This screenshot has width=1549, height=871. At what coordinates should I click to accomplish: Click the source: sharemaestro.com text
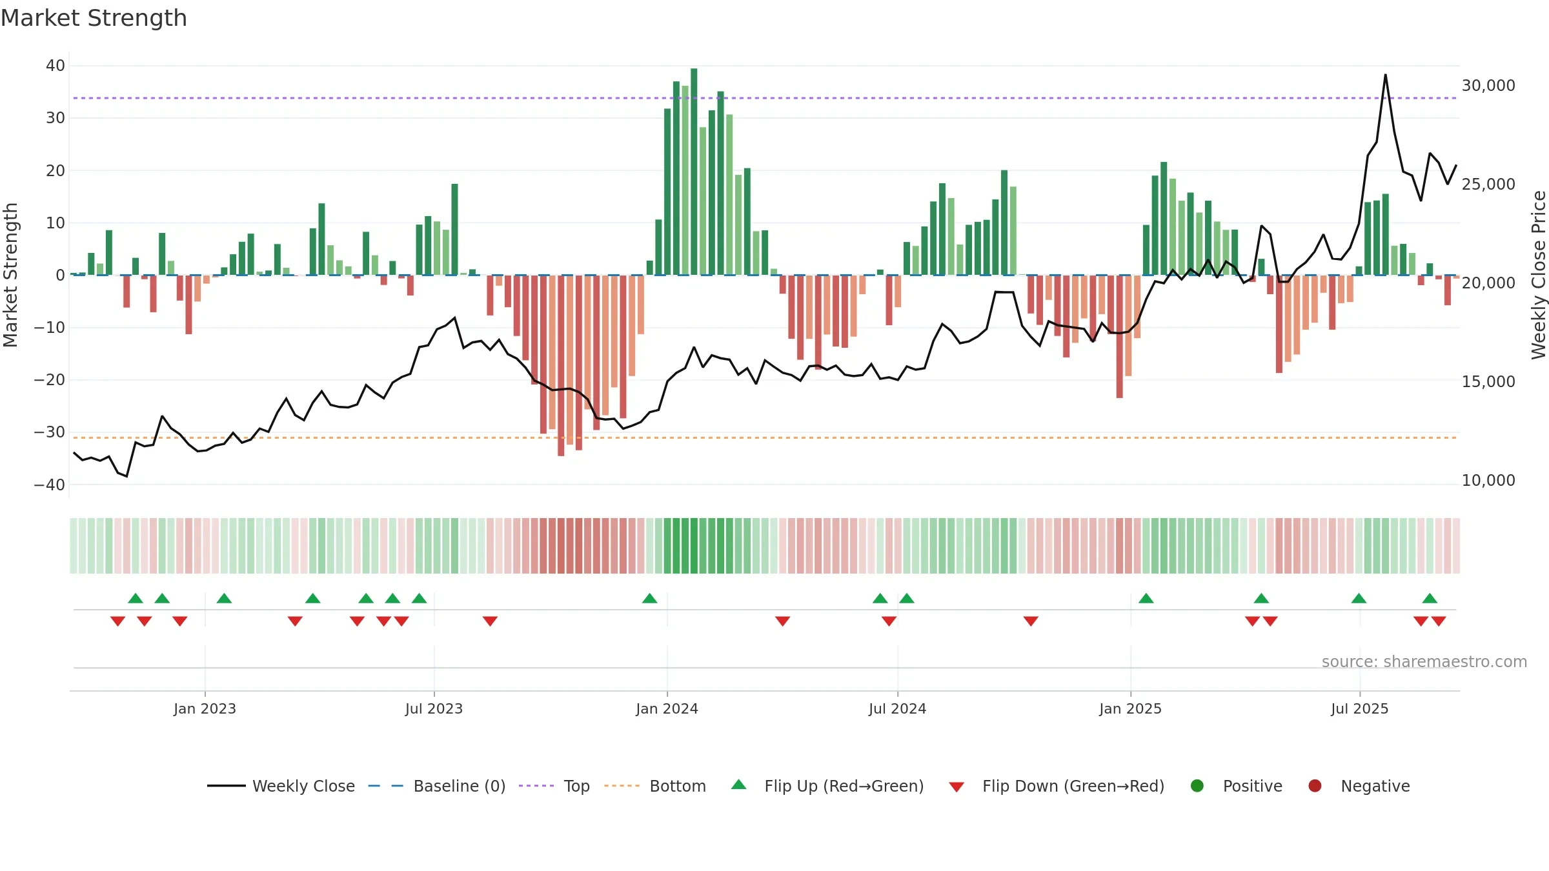1424,662
